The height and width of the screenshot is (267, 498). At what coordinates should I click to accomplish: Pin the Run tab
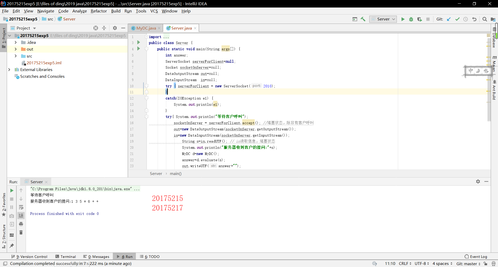[12, 245]
